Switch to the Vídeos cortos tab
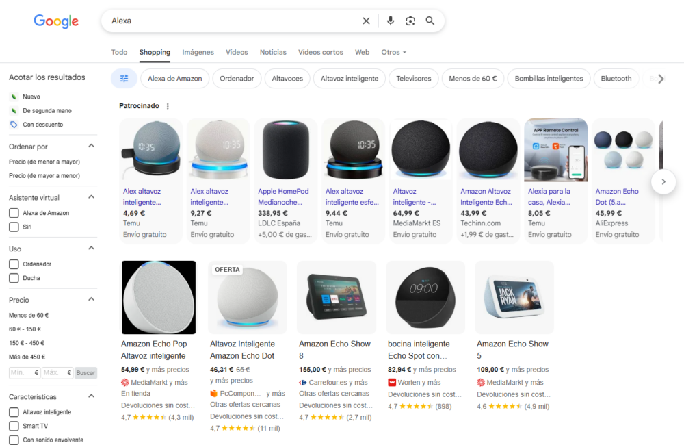The height and width of the screenshot is (445, 684). [x=321, y=53]
